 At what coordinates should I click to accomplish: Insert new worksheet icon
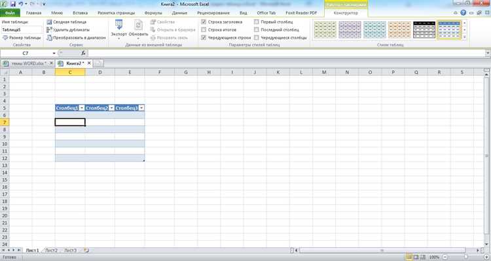(86, 251)
